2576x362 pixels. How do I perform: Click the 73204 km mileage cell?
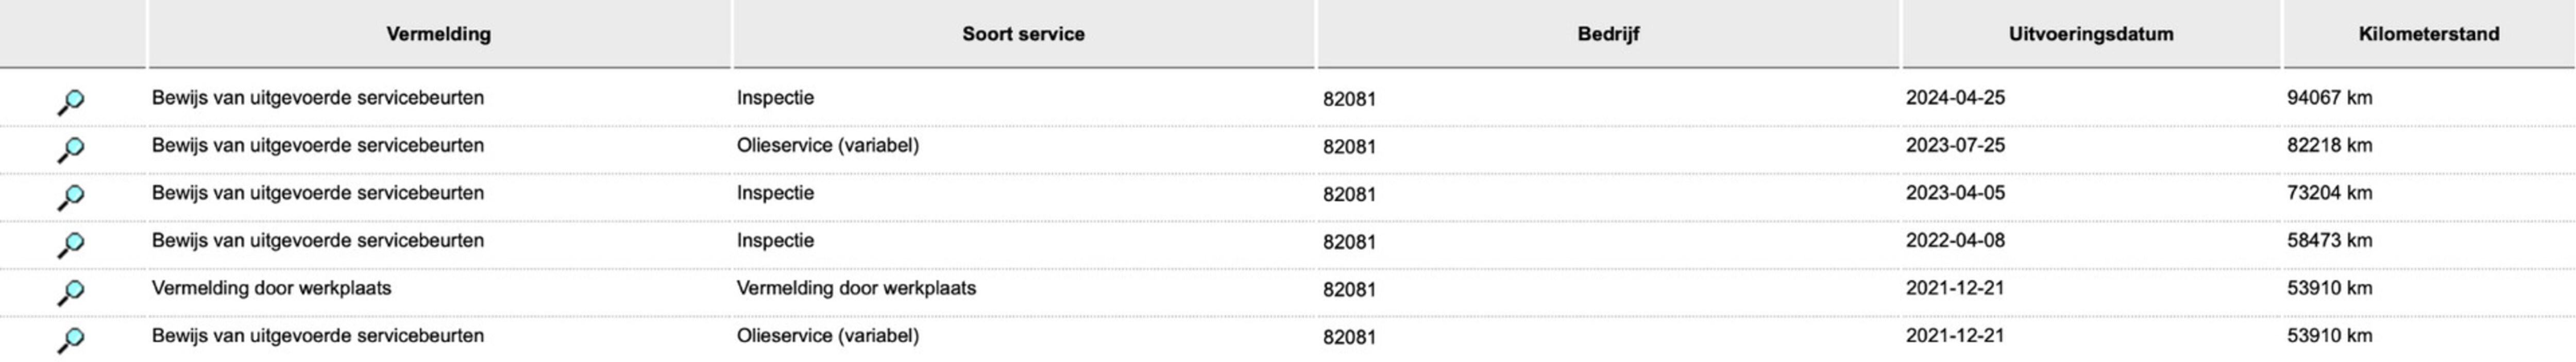2329,193
